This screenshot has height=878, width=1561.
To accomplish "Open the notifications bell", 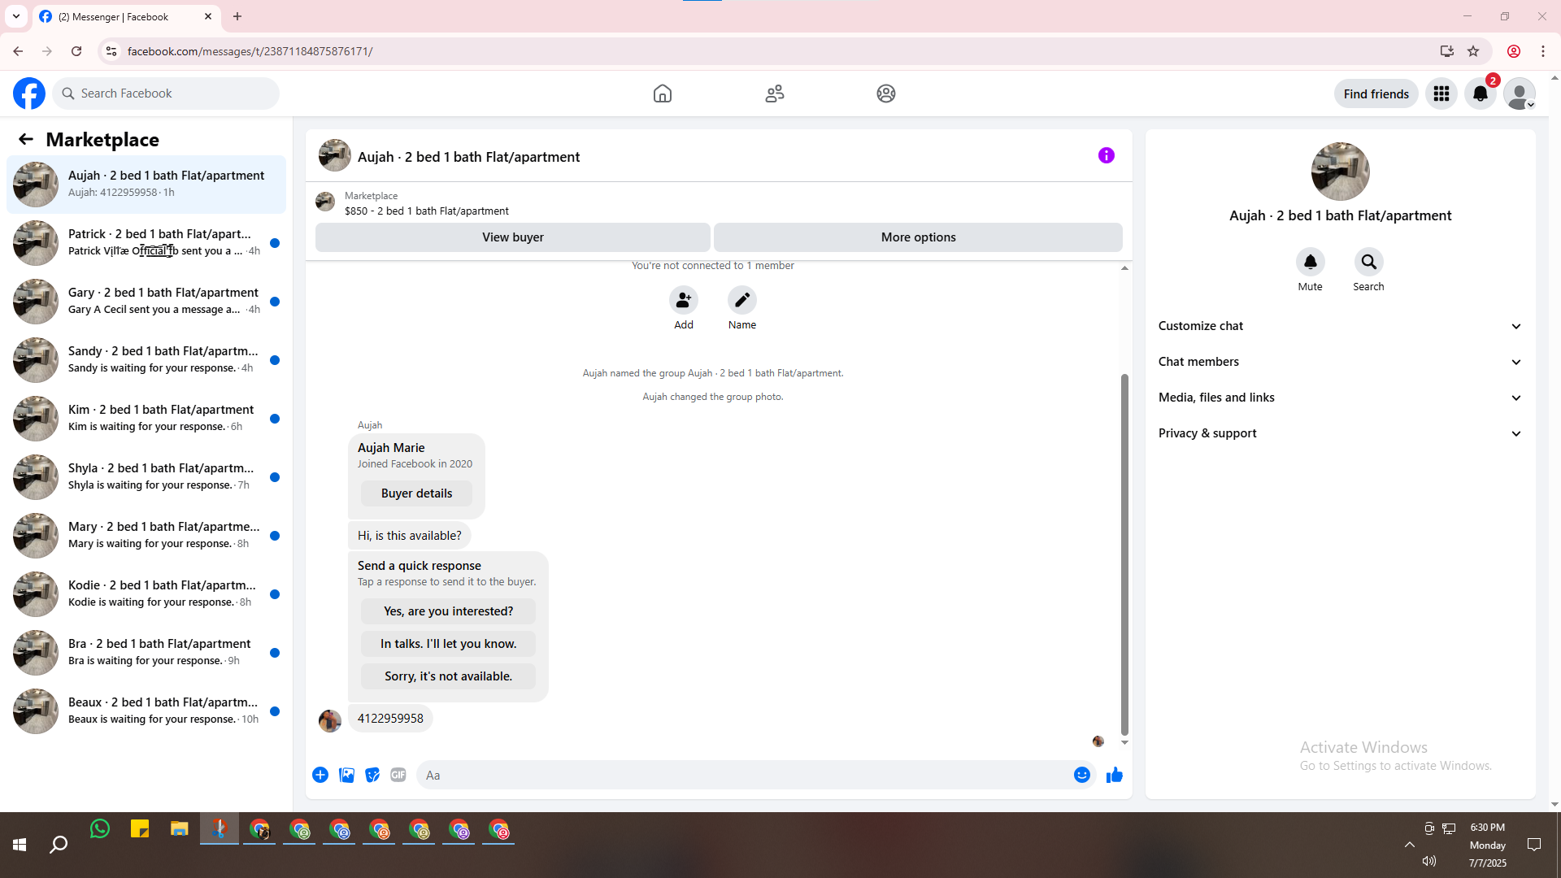I will click(x=1480, y=93).
